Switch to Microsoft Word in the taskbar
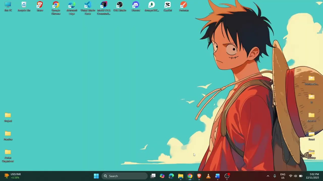This screenshot has height=181, width=323. [x=218, y=176]
